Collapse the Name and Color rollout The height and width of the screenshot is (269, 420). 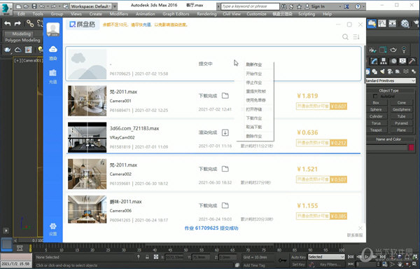click(x=388, y=139)
